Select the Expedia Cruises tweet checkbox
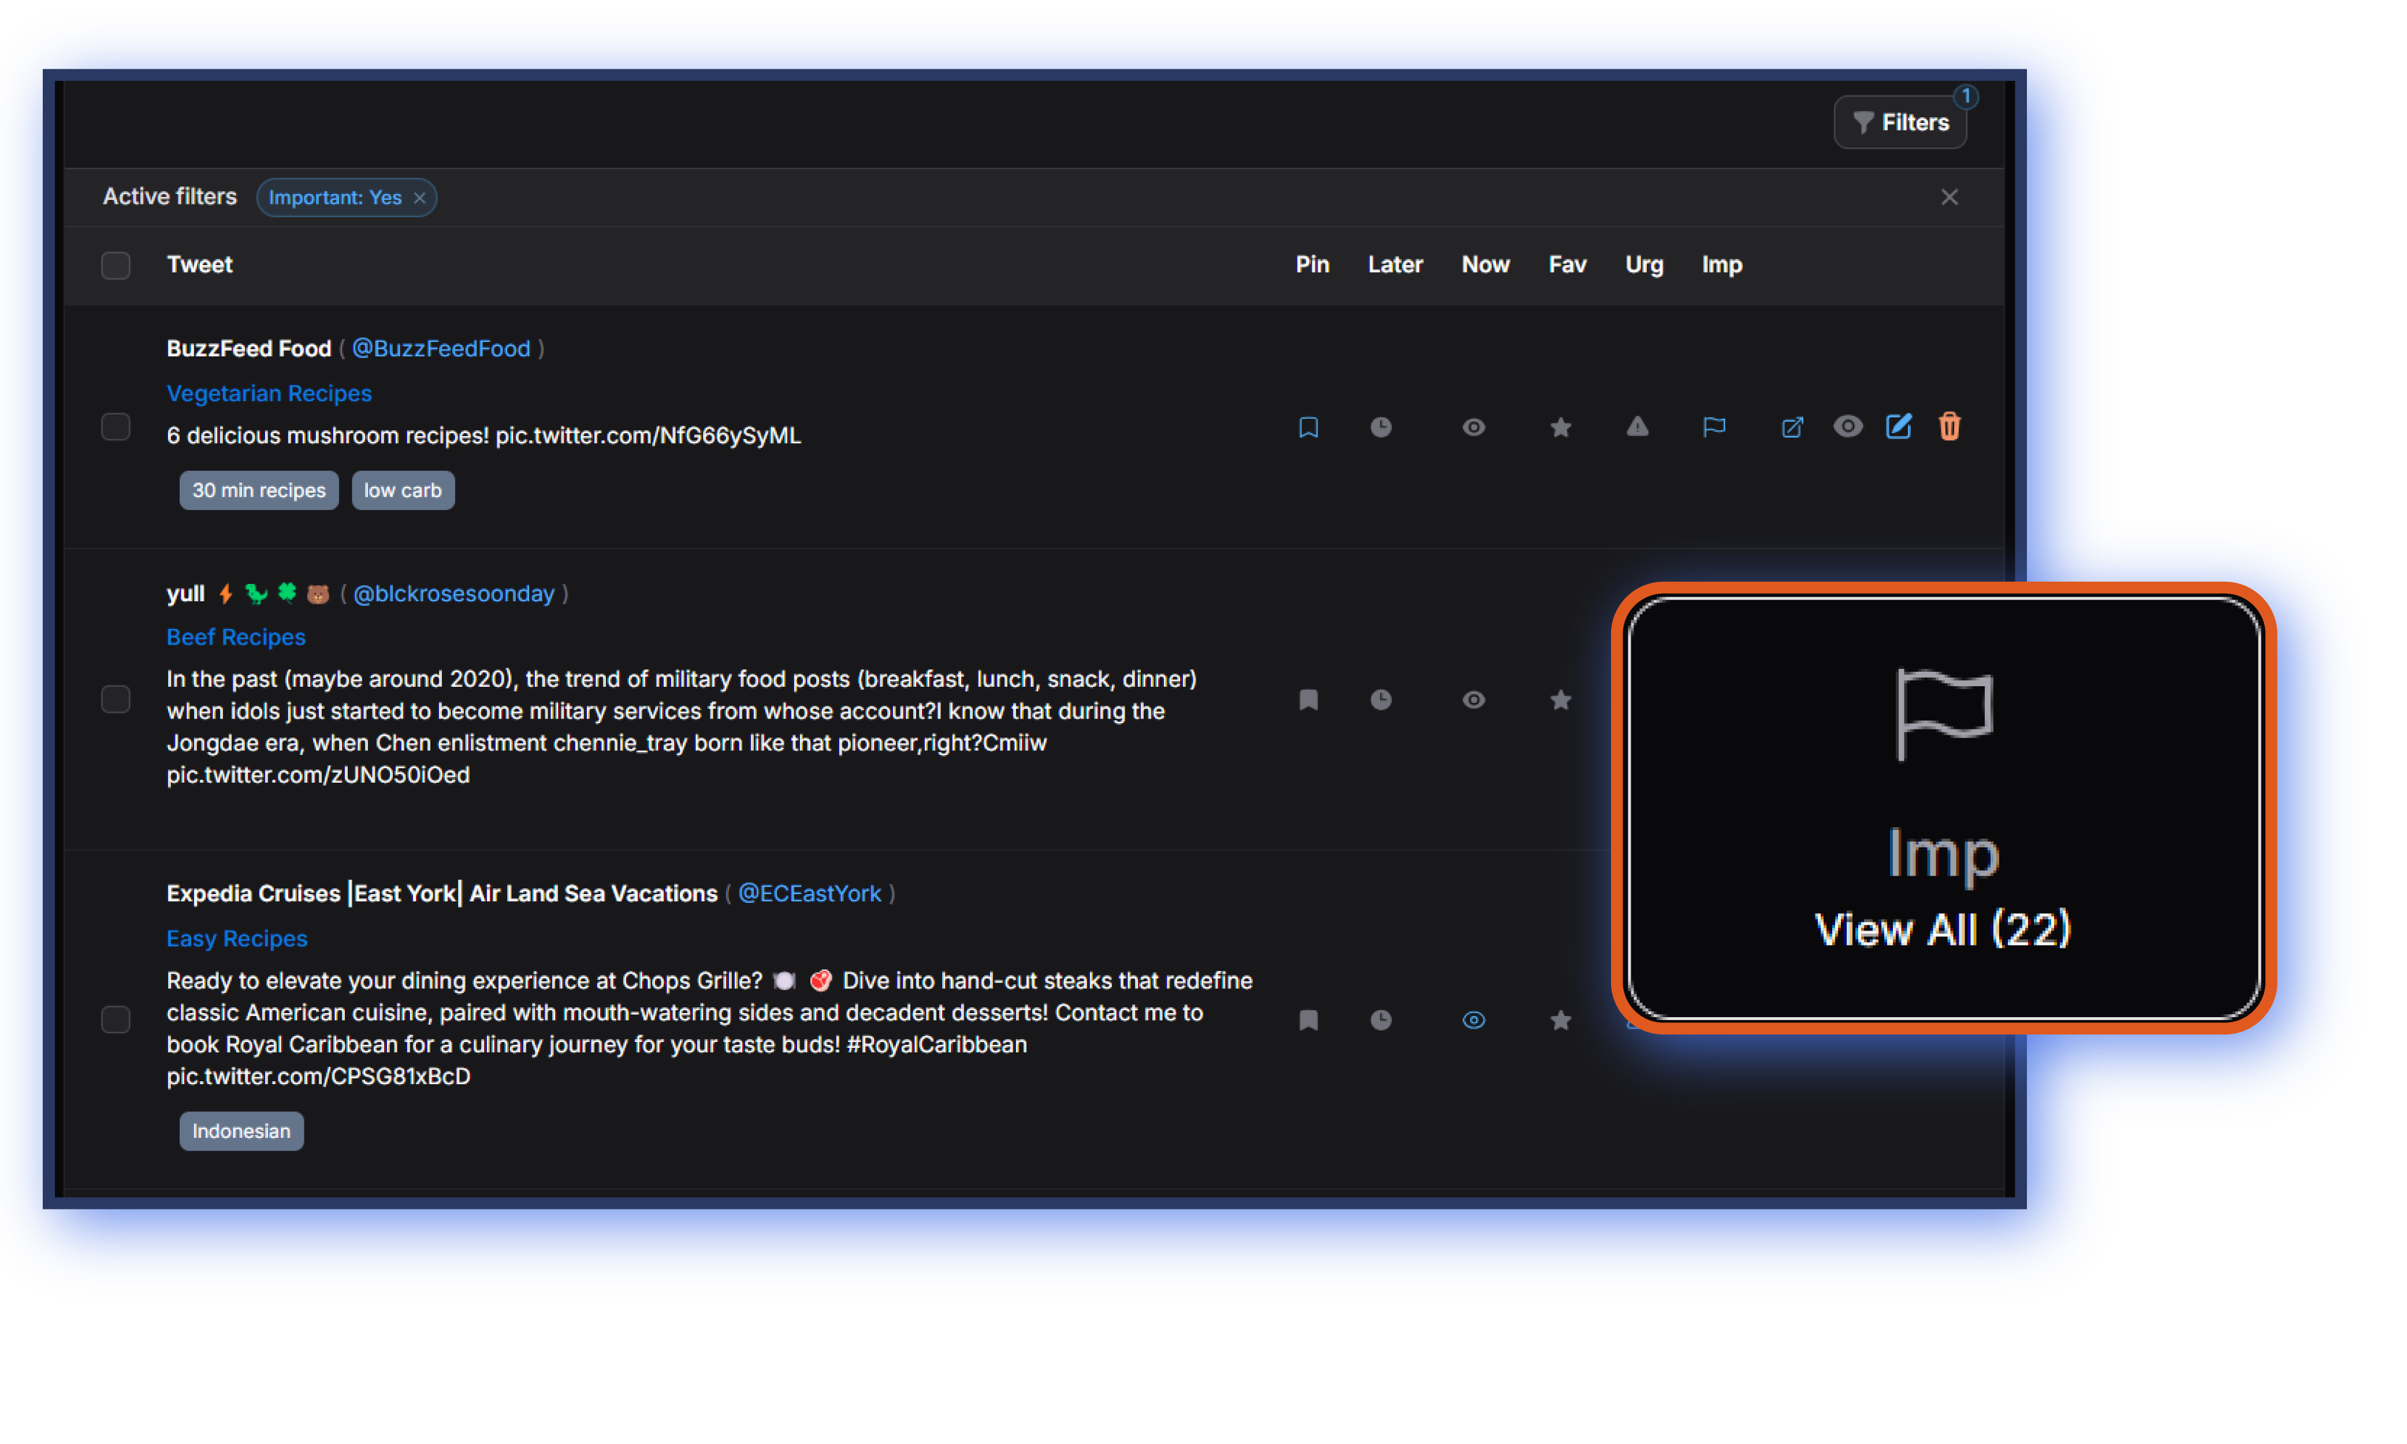 pos(116,1019)
